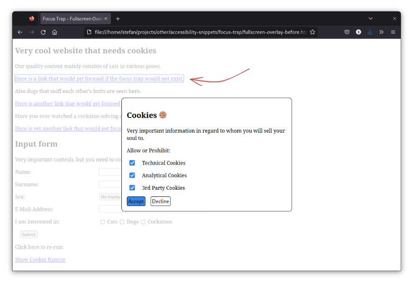Disable the 3rd Party Cookies checkbox
Viewport: 413px width, 284px height.
132,188
